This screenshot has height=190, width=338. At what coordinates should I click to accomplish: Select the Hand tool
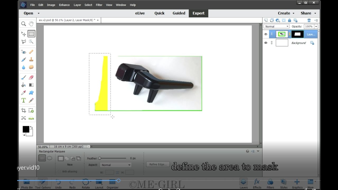point(31,24)
